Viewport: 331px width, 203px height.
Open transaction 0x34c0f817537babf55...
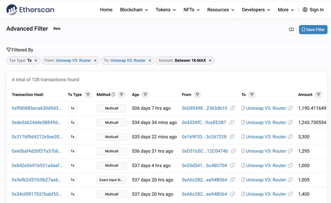pos(37,194)
